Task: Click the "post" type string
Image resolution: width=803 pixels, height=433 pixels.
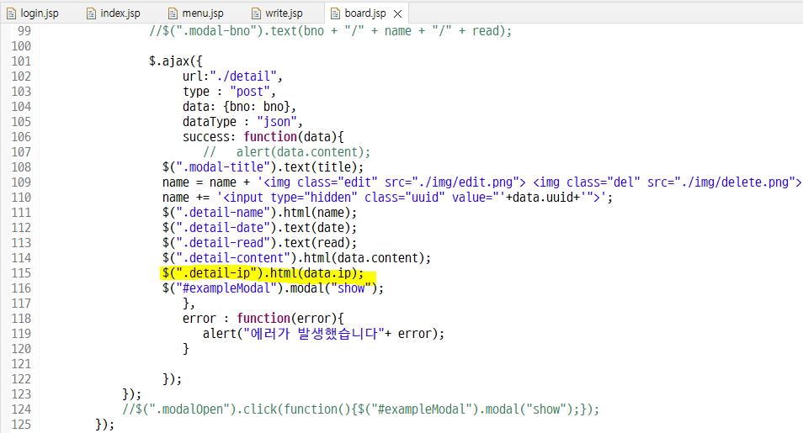Action: click(250, 92)
